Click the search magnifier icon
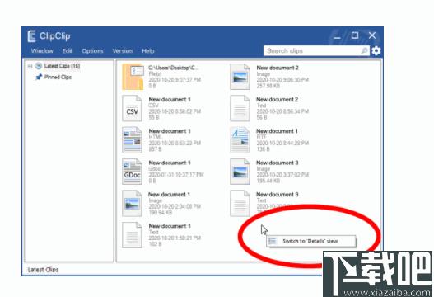Image resolution: width=434 pixels, height=297 pixels. 365,51
